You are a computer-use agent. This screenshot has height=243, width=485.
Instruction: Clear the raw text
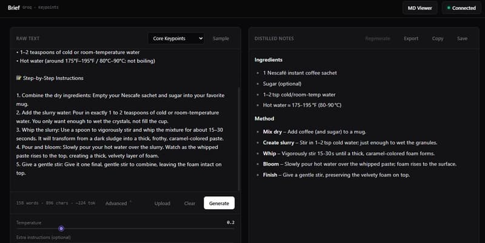pyautogui.click(x=190, y=203)
